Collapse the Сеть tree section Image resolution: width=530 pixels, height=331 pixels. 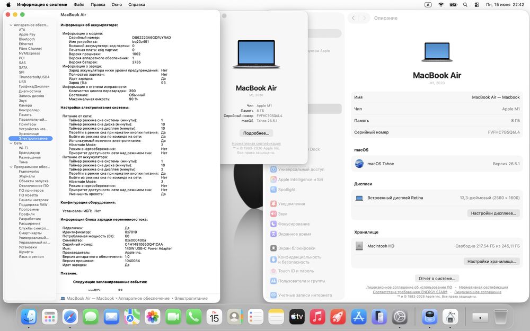click(x=11, y=143)
